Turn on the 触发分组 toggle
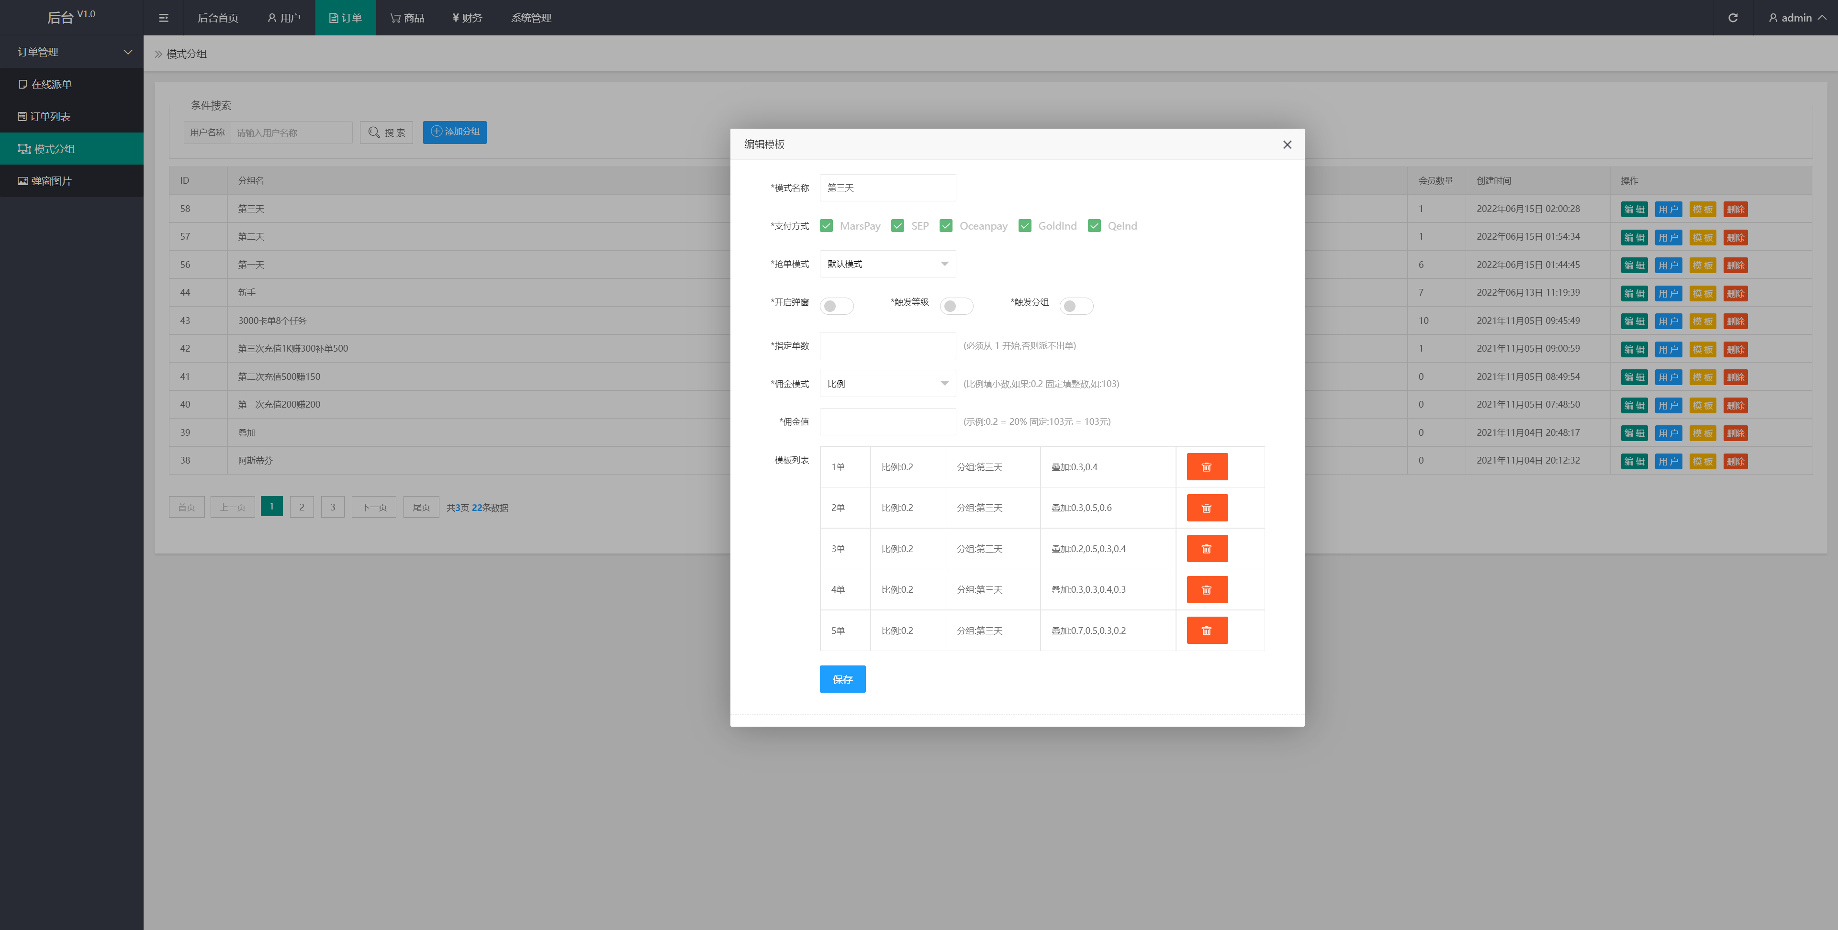Viewport: 1838px width, 930px height. click(x=1076, y=306)
